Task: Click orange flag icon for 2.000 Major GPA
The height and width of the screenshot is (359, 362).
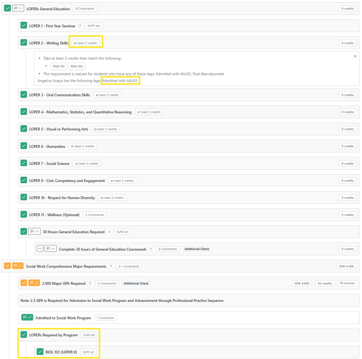Action: pyautogui.click(x=34, y=283)
